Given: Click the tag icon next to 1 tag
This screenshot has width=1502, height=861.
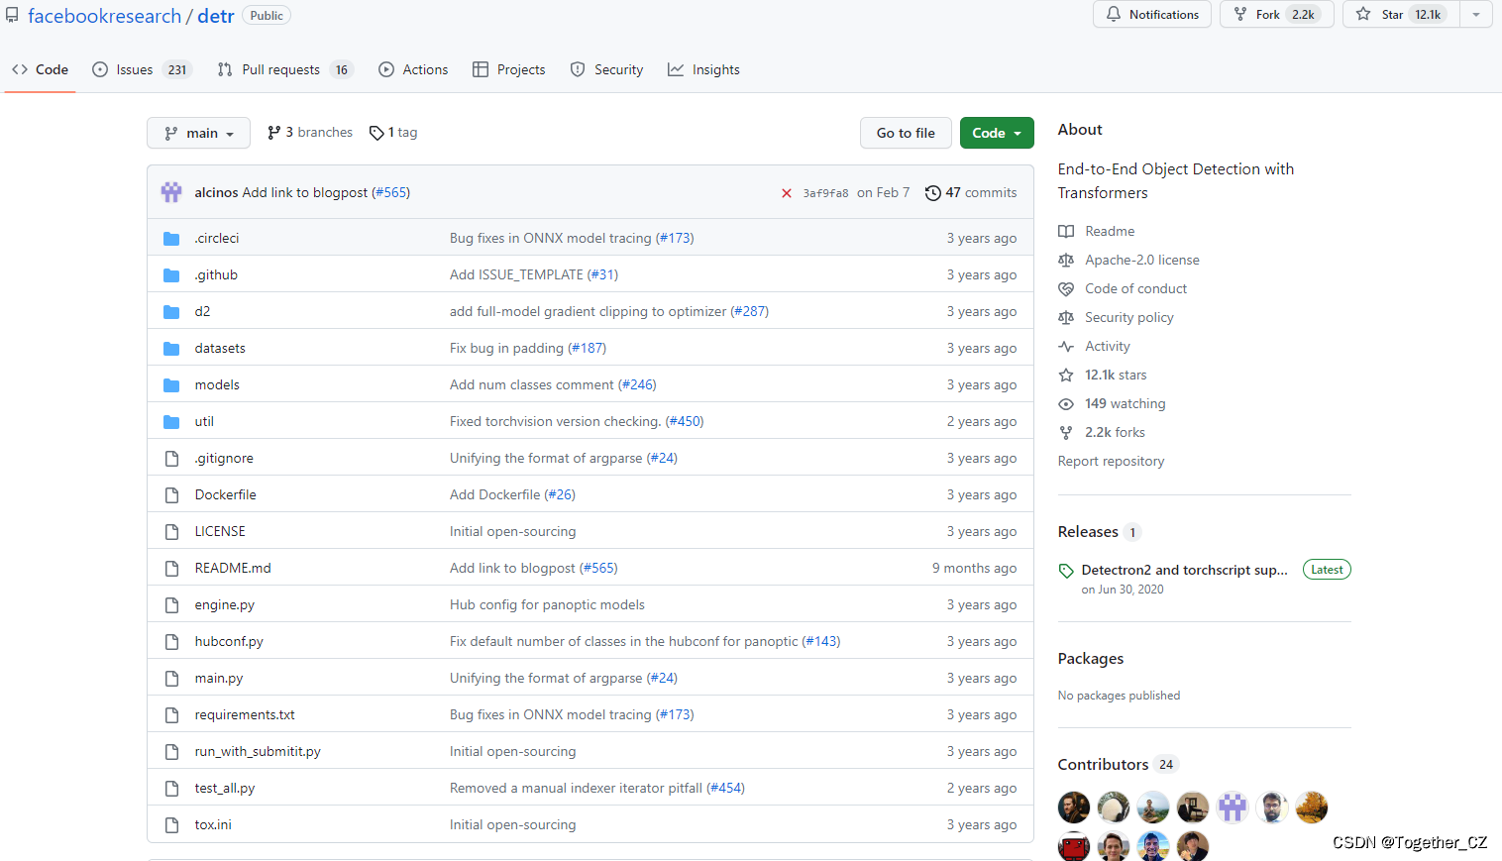Looking at the screenshot, I should [x=376, y=133].
